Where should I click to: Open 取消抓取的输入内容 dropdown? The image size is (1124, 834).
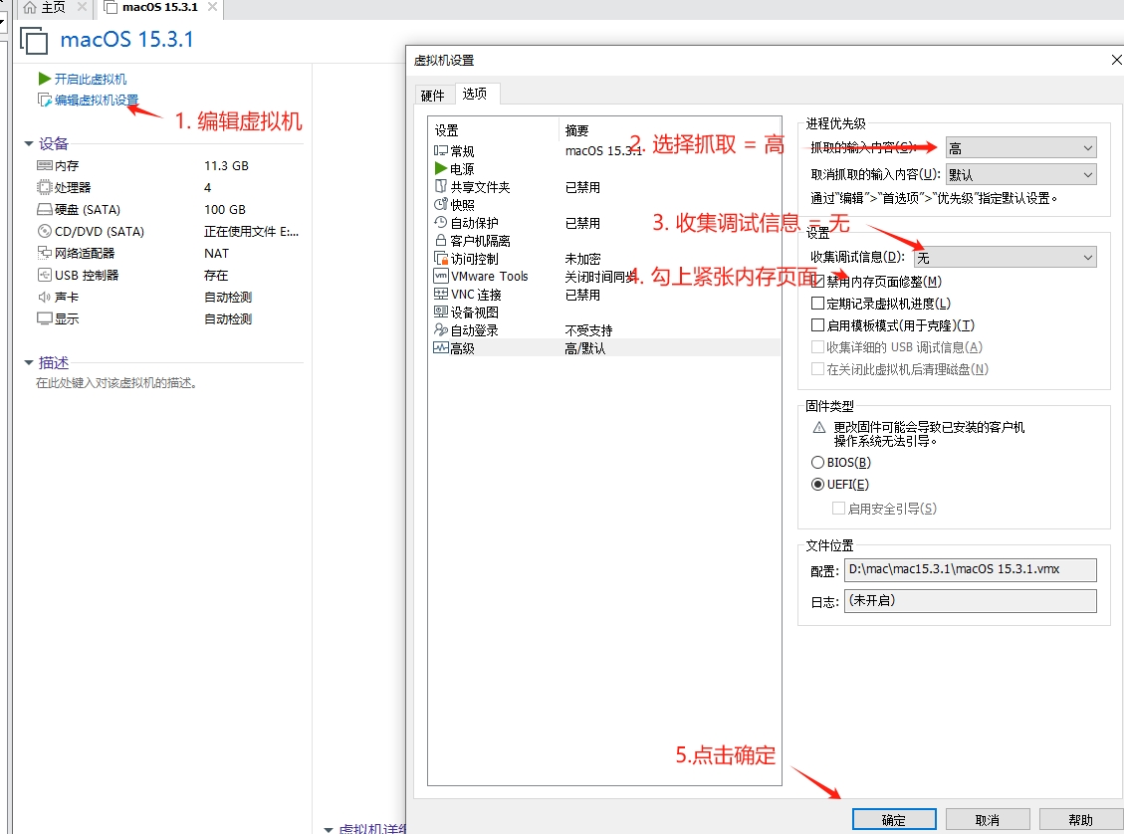tap(1020, 175)
